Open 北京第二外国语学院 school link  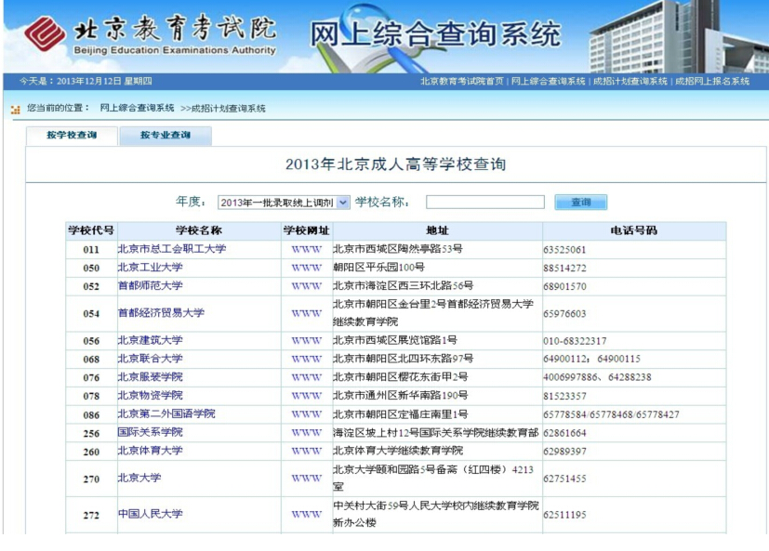pos(166,413)
